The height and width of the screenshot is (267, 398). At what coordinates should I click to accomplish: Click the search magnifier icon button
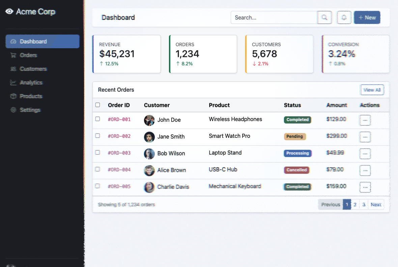[x=324, y=18]
